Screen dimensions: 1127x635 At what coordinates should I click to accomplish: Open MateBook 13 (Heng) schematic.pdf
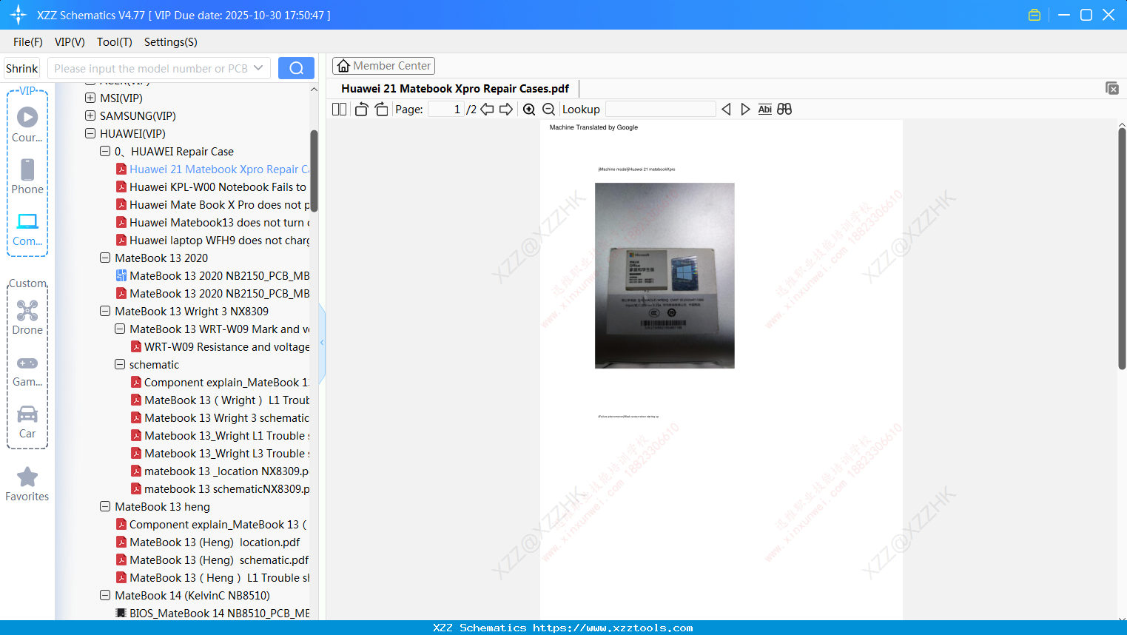tap(212, 560)
